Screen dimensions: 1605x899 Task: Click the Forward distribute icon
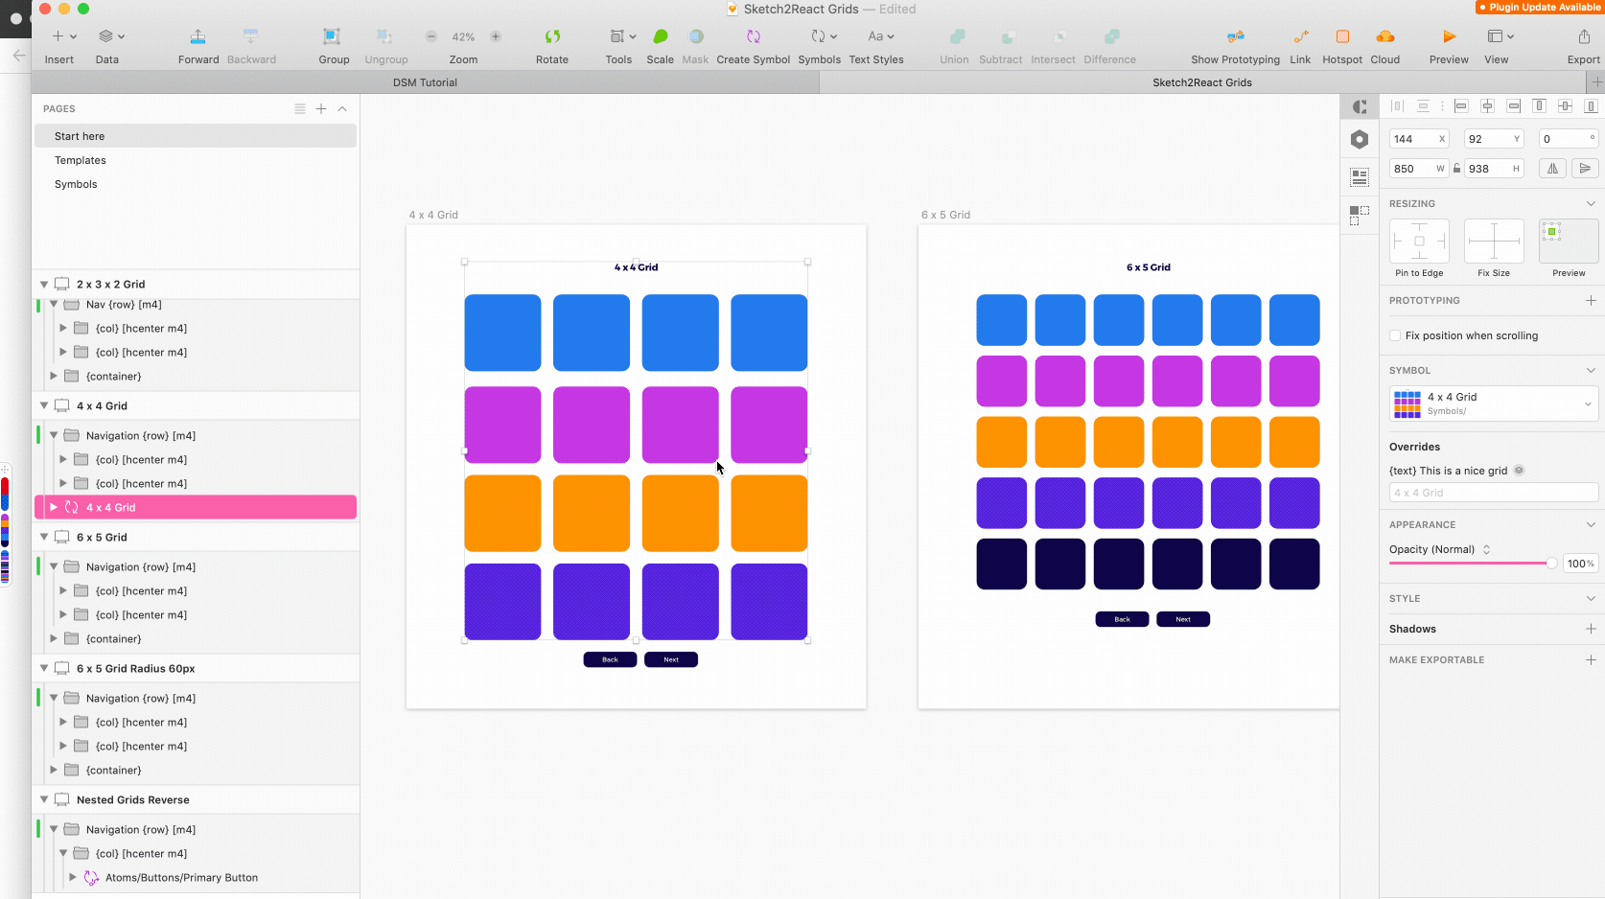click(x=198, y=35)
